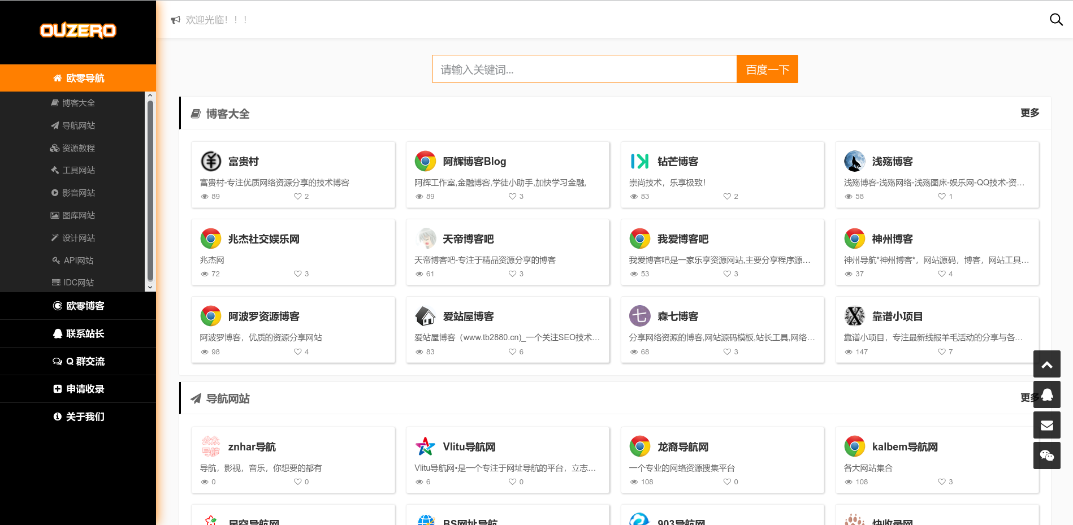The image size is (1073, 525).
Task: Select the wrench icon for 工具网站
Action: coord(56,170)
